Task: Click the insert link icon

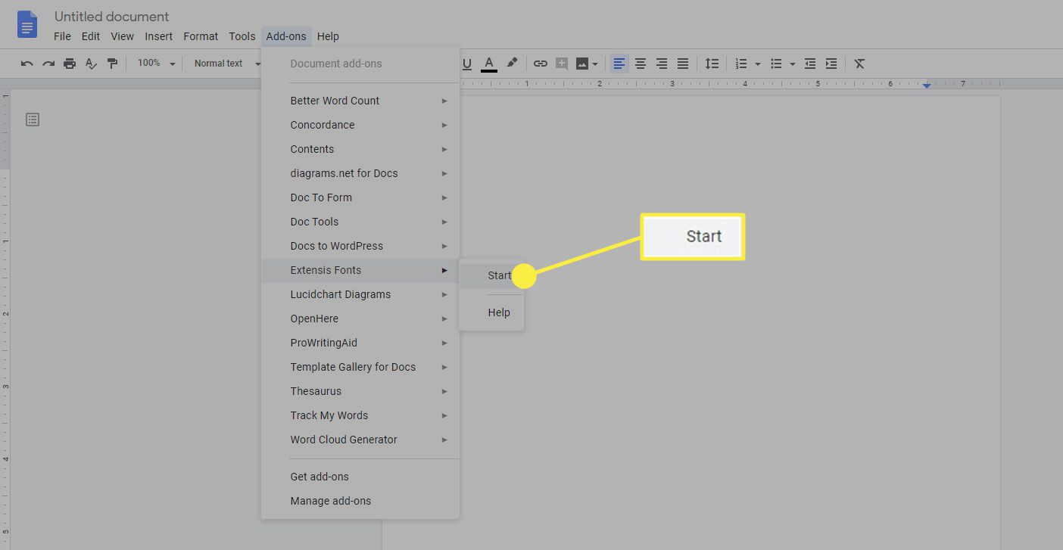Action: pos(540,64)
